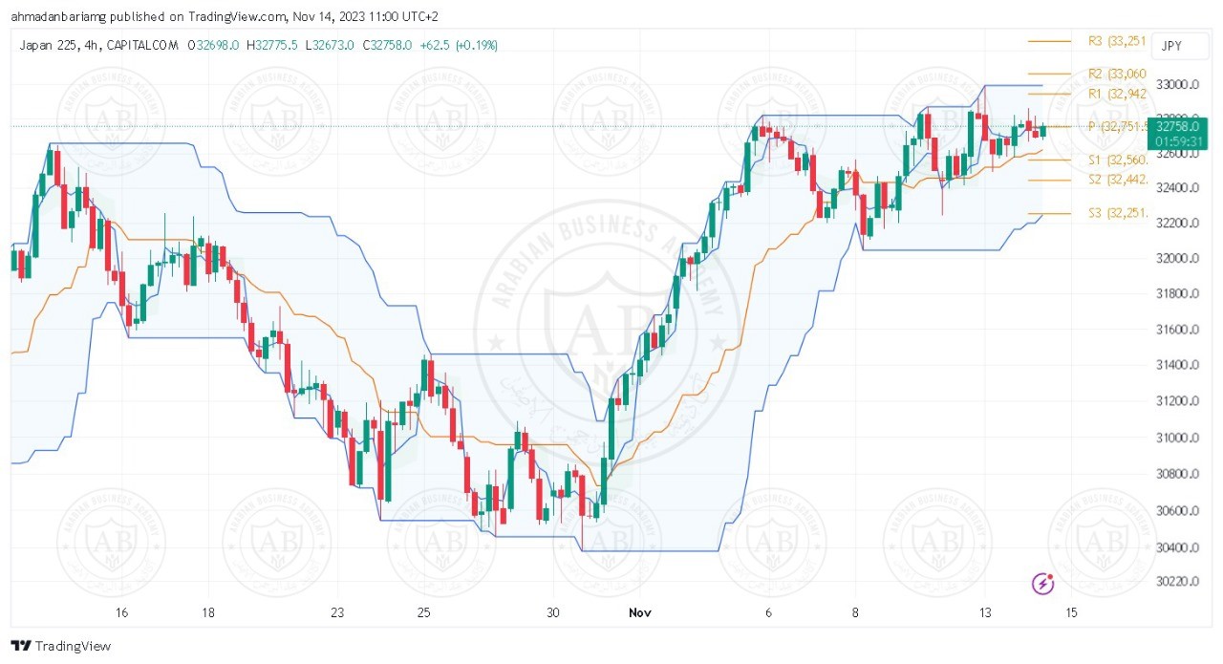1223x664 pixels.
Task: Click the 15 date on time axis
Action: coord(1071,612)
